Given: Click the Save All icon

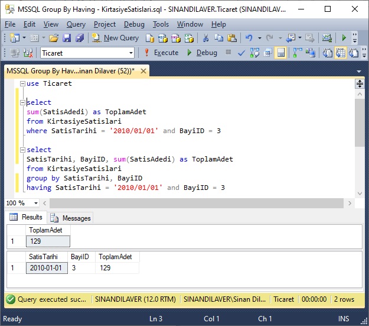Looking at the screenshot, I should point(80,38).
